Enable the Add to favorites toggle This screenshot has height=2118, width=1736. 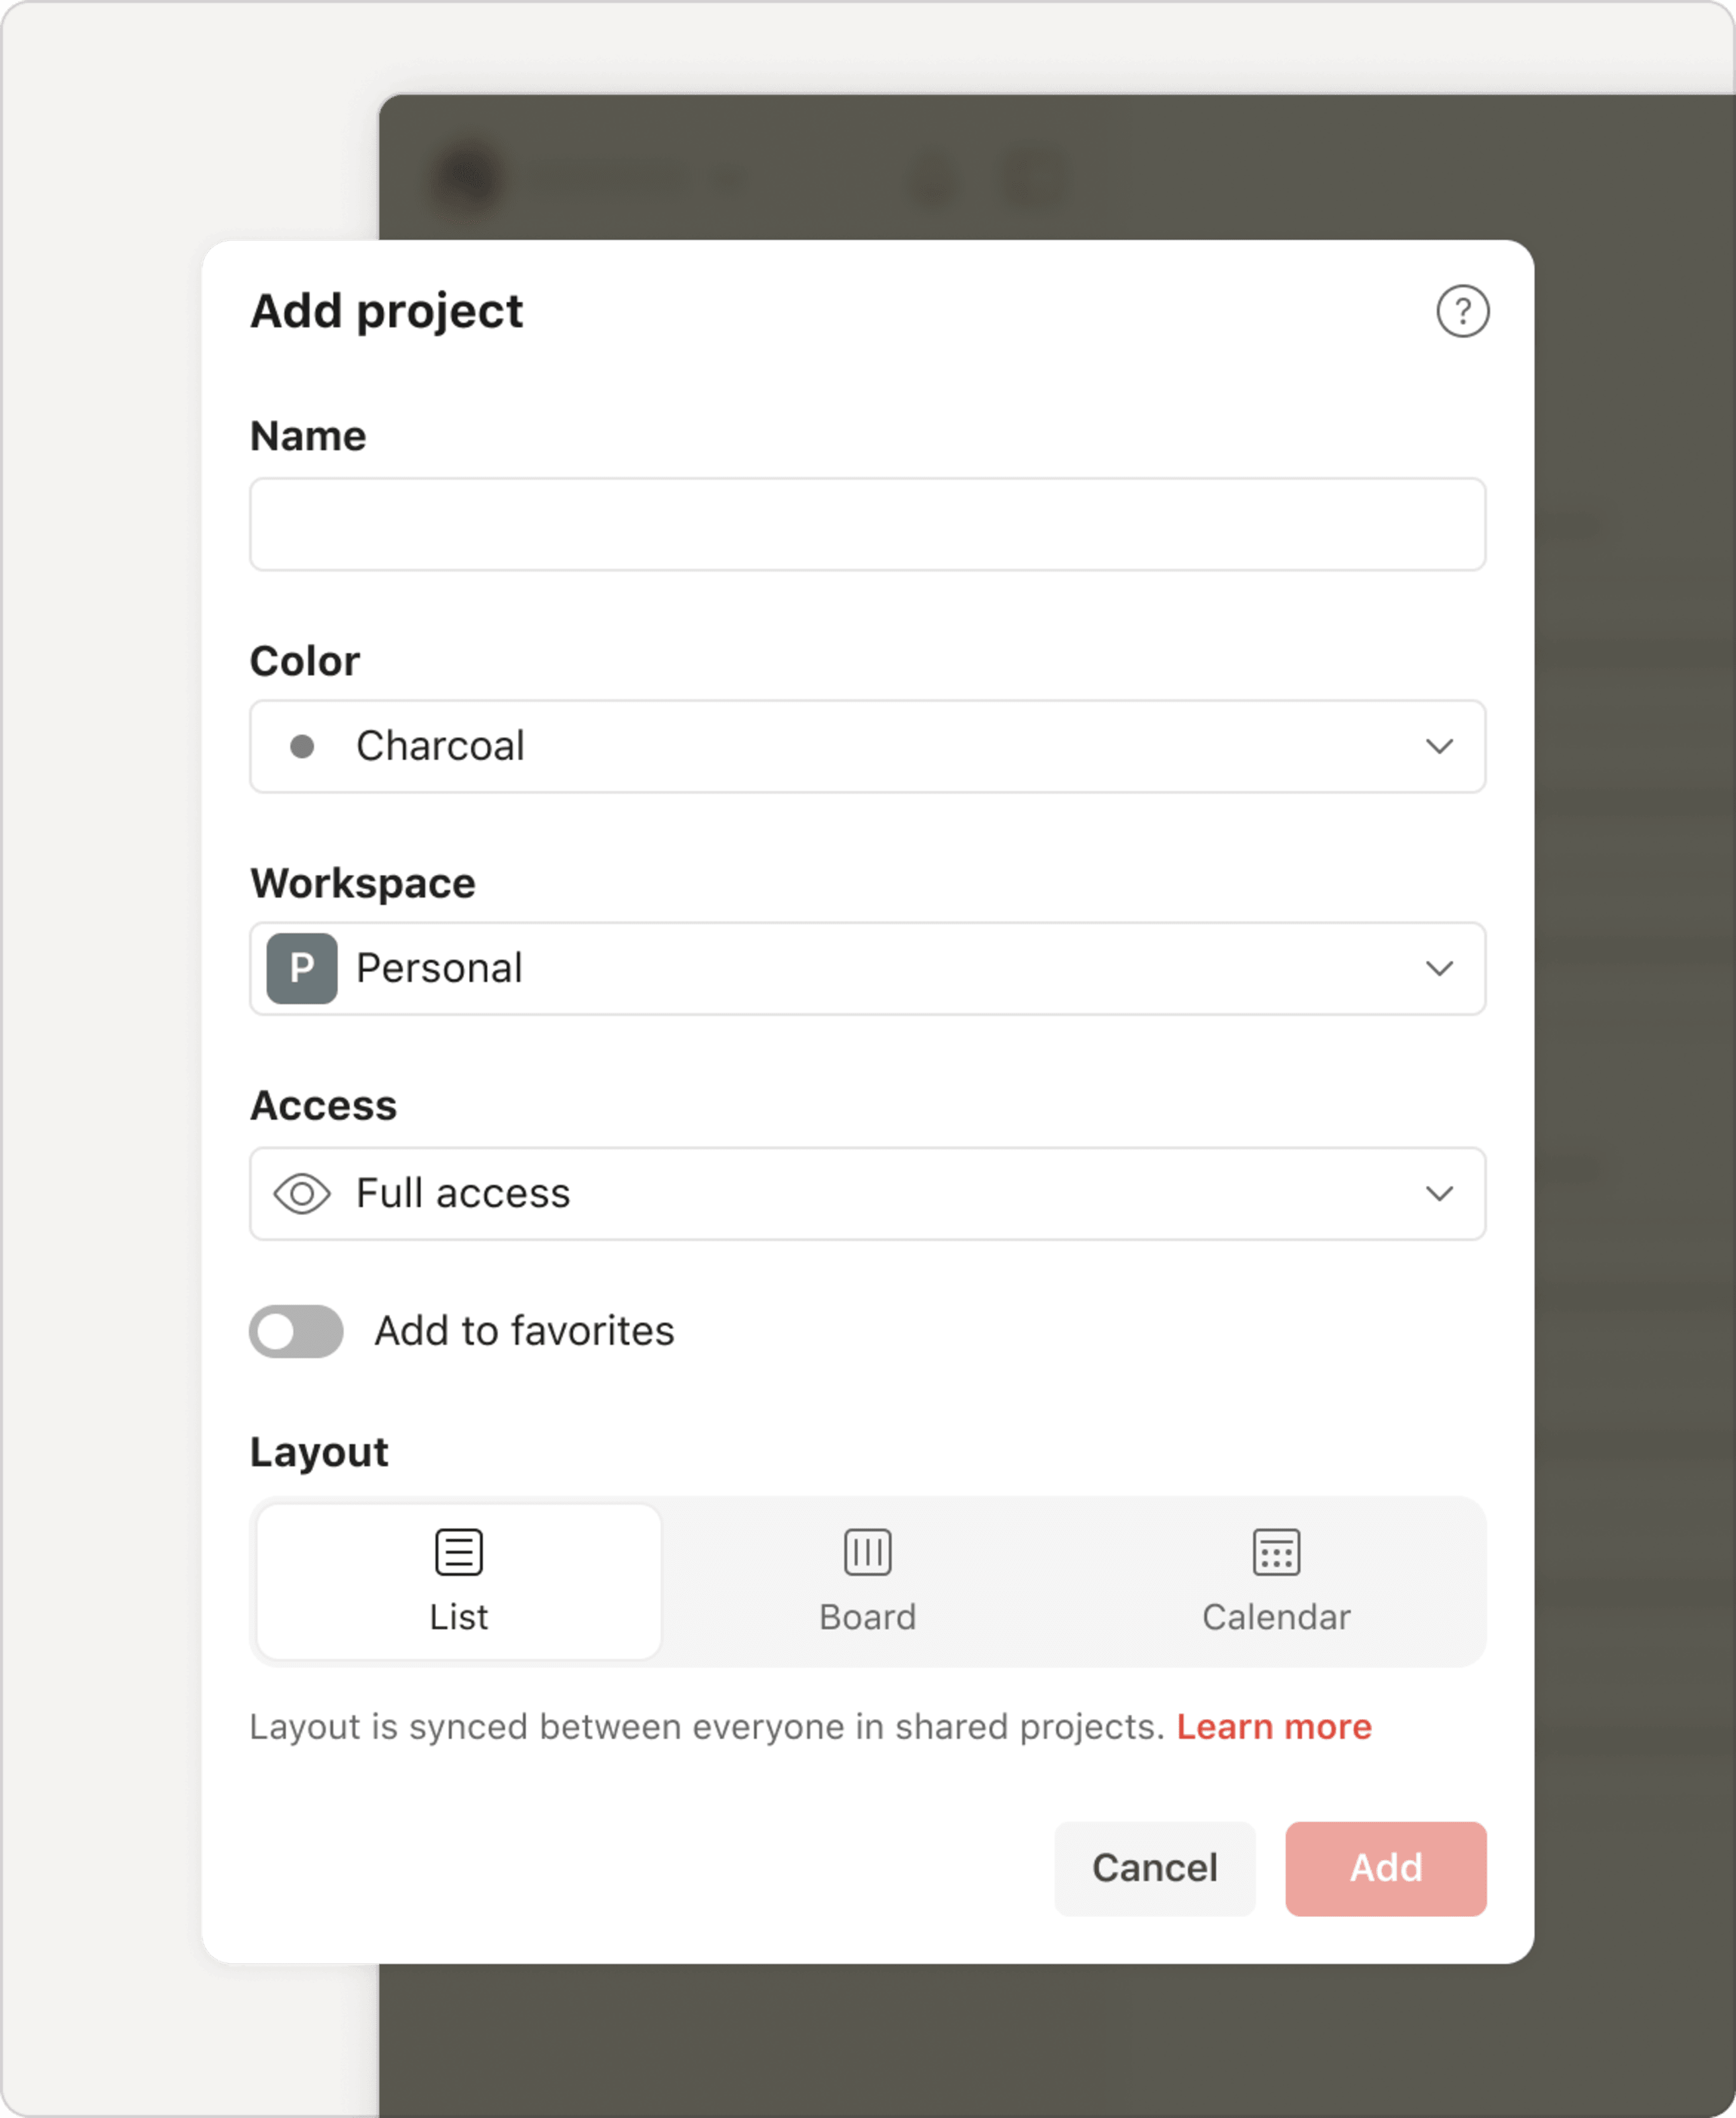(295, 1330)
